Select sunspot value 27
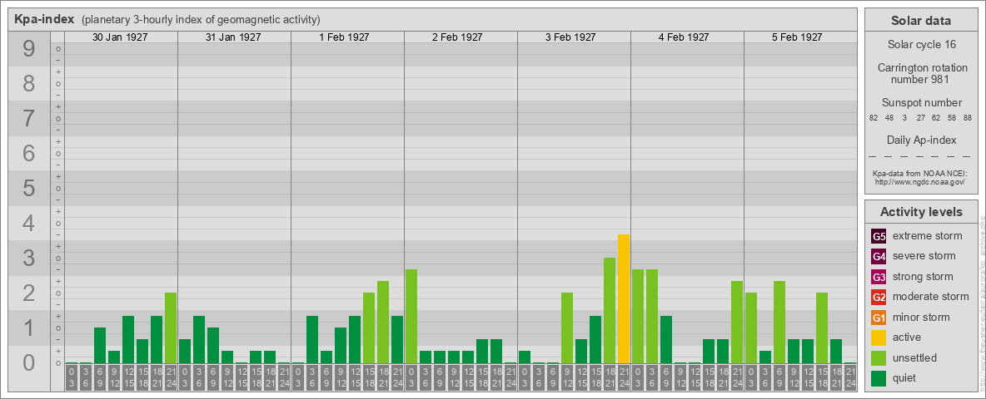 pyautogui.click(x=920, y=118)
